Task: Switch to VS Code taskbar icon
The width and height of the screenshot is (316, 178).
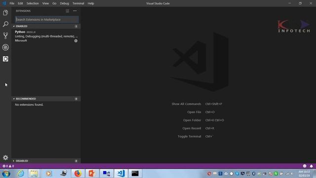Action: [x=121, y=174]
